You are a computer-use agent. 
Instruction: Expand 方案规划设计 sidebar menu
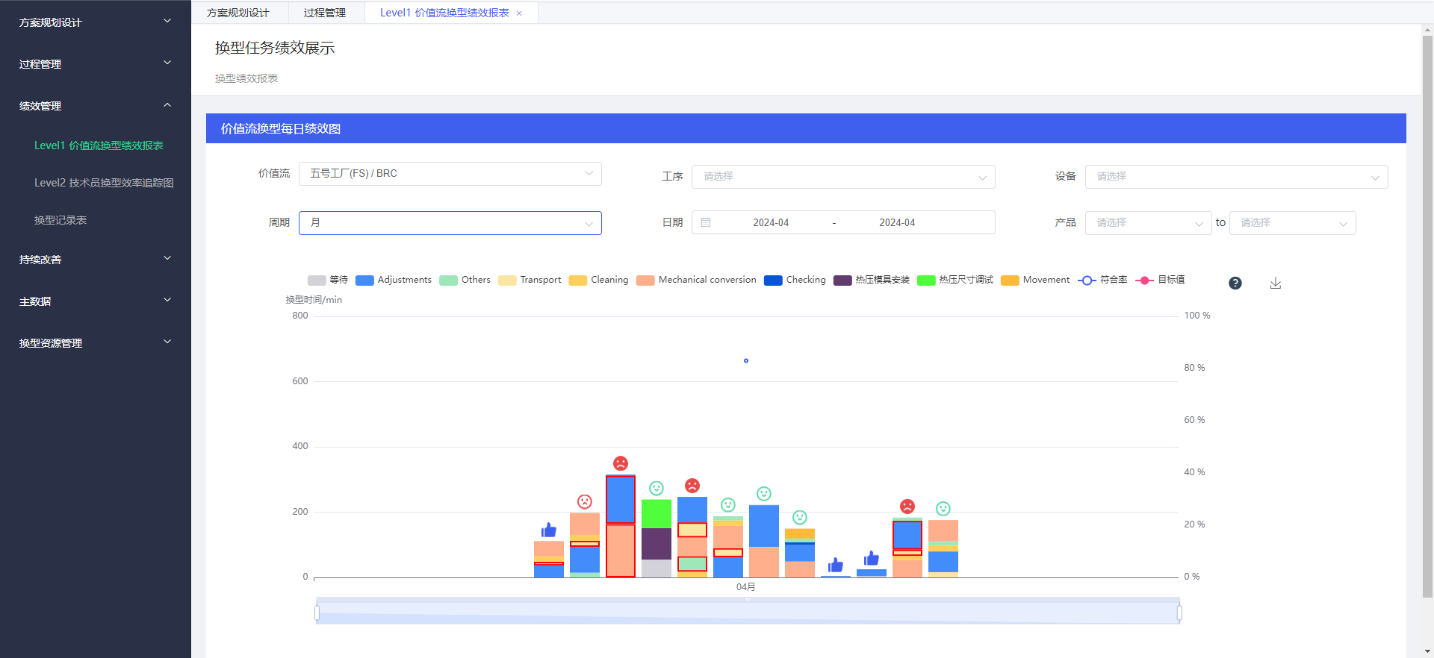pyautogui.click(x=96, y=22)
